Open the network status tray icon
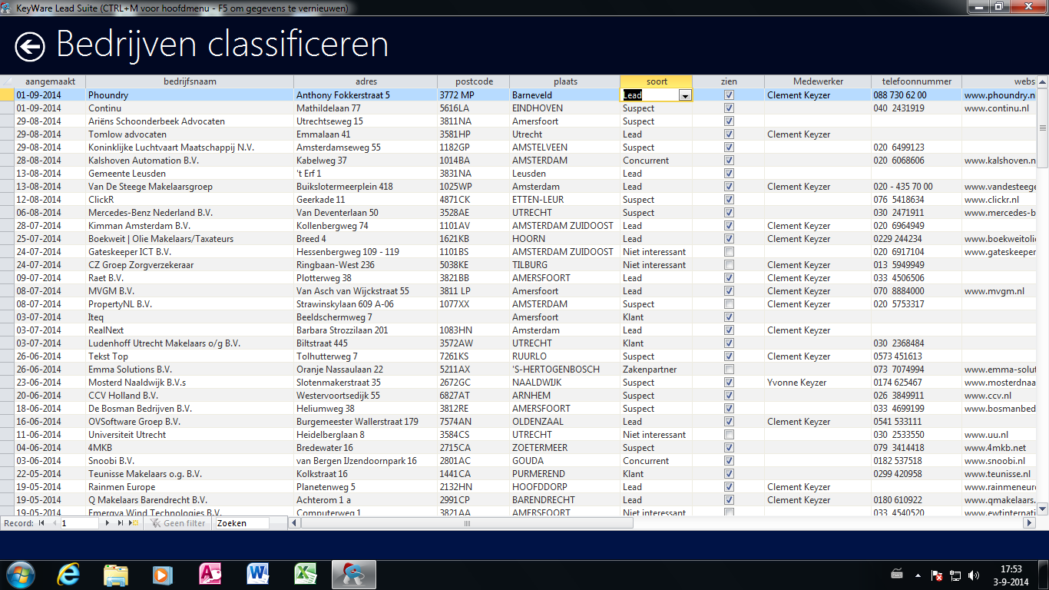Viewport: 1049px width, 590px height. pyautogui.click(x=955, y=575)
